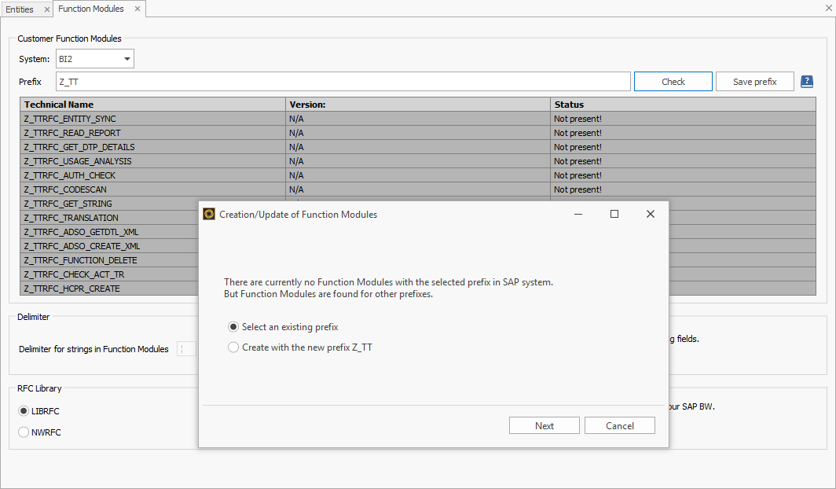Click Next in the dialog
The image size is (836, 489).
click(544, 425)
